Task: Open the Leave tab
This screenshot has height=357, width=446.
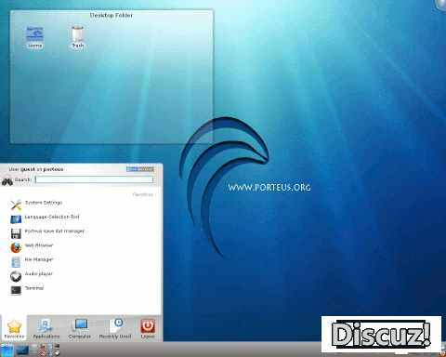Action: (x=148, y=328)
